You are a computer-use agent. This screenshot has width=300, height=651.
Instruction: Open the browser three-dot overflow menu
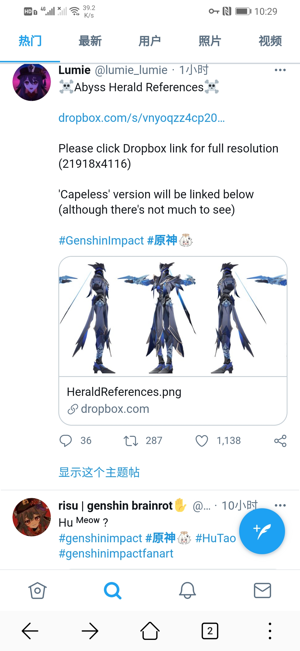click(270, 631)
